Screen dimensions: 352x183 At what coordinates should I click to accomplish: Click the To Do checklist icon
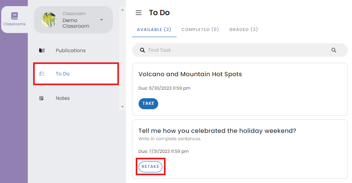coord(41,74)
